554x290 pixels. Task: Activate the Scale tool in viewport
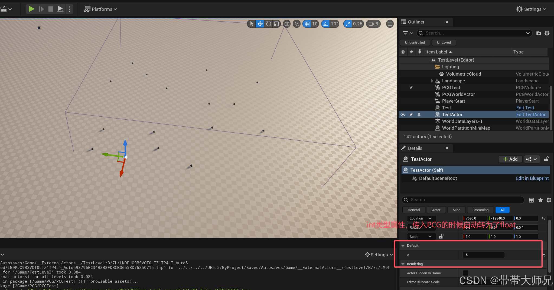tap(276, 24)
